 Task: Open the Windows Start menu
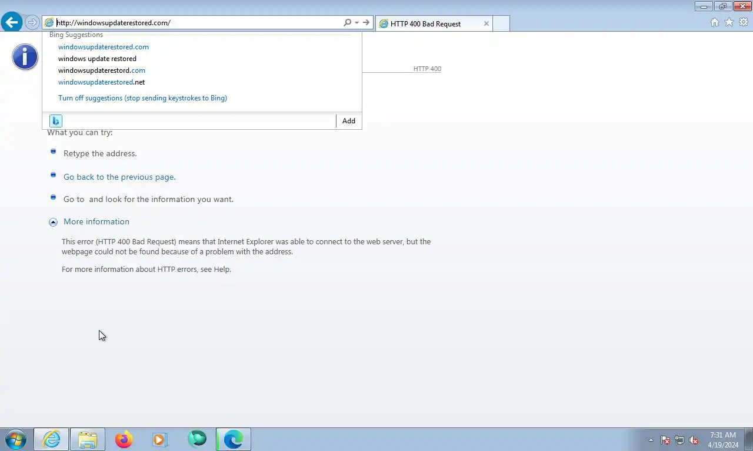pos(16,439)
